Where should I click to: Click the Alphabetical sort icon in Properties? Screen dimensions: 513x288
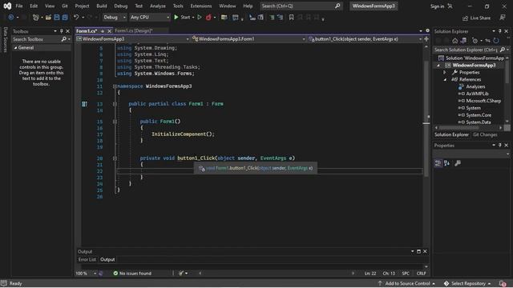point(447,163)
